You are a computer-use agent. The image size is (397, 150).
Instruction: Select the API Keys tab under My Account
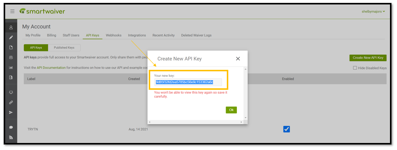(x=92, y=35)
